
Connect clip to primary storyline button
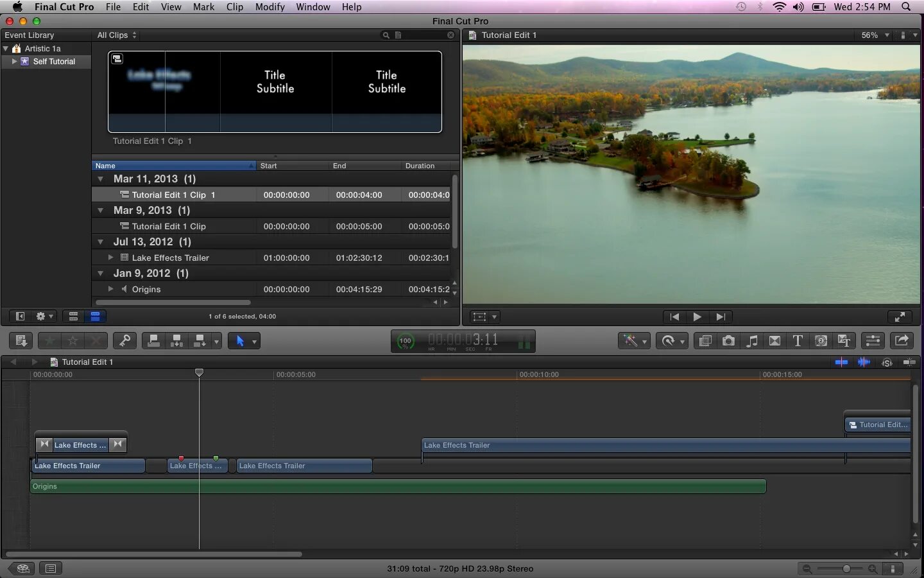point(153,341)
